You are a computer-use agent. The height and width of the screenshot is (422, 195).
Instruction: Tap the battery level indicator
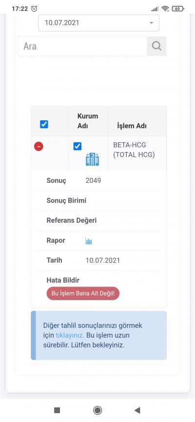click(178, 9)
